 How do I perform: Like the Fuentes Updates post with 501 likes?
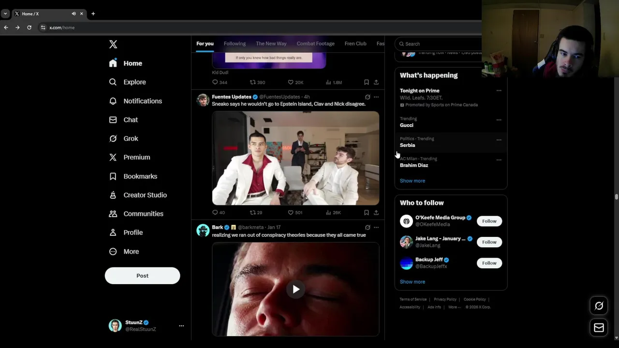290,213
